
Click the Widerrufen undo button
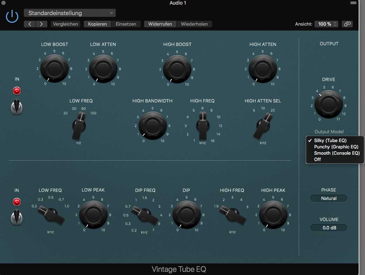pyautogui.click(x=160, y=24)
